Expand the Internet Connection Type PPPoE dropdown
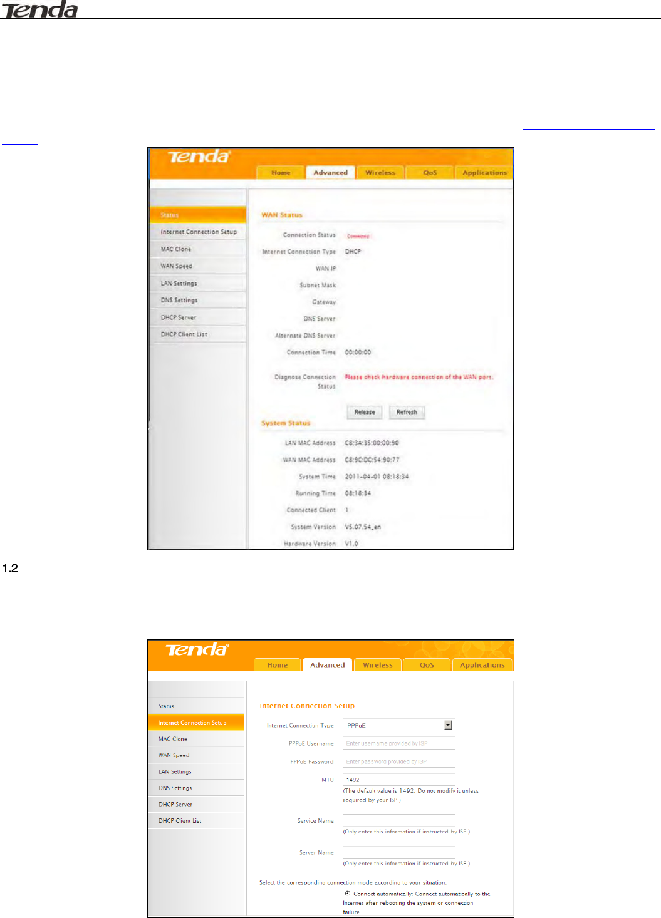661x918 pixels. click(x=398, y=725)
